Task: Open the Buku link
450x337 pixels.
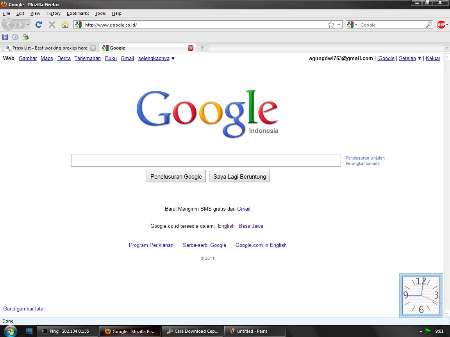Action: (x=111, y=59)
